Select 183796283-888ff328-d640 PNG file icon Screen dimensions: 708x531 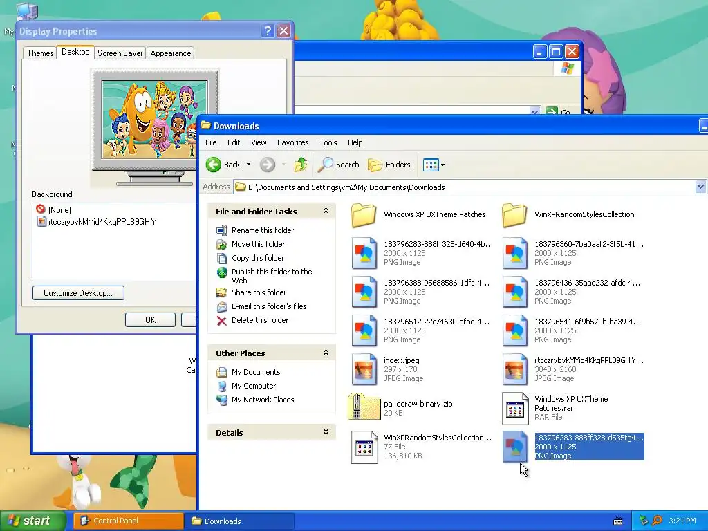[364, 253]
